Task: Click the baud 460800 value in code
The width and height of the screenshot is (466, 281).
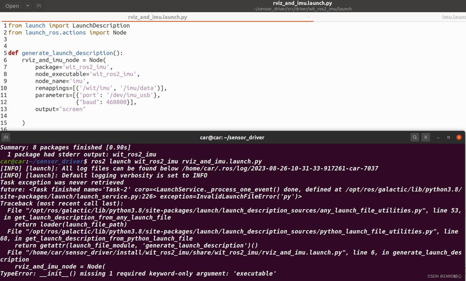Action: 116,102
